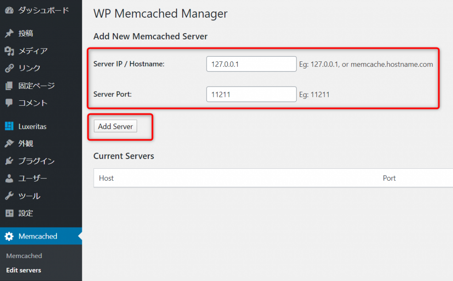Click the chain link icon beside リンク

coord(9,68)
